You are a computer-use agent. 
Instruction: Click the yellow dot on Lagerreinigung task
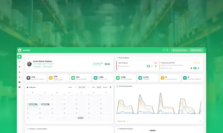(152, 66)
